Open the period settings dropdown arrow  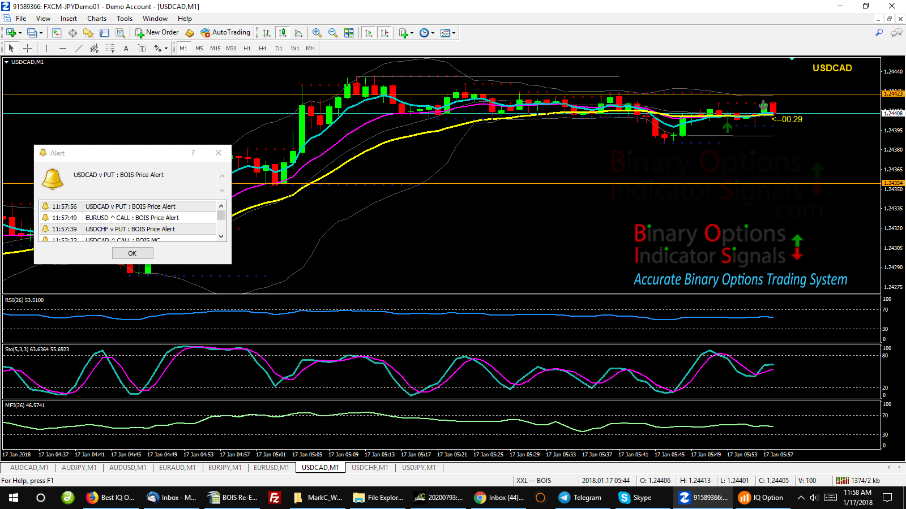pos(433,32)
